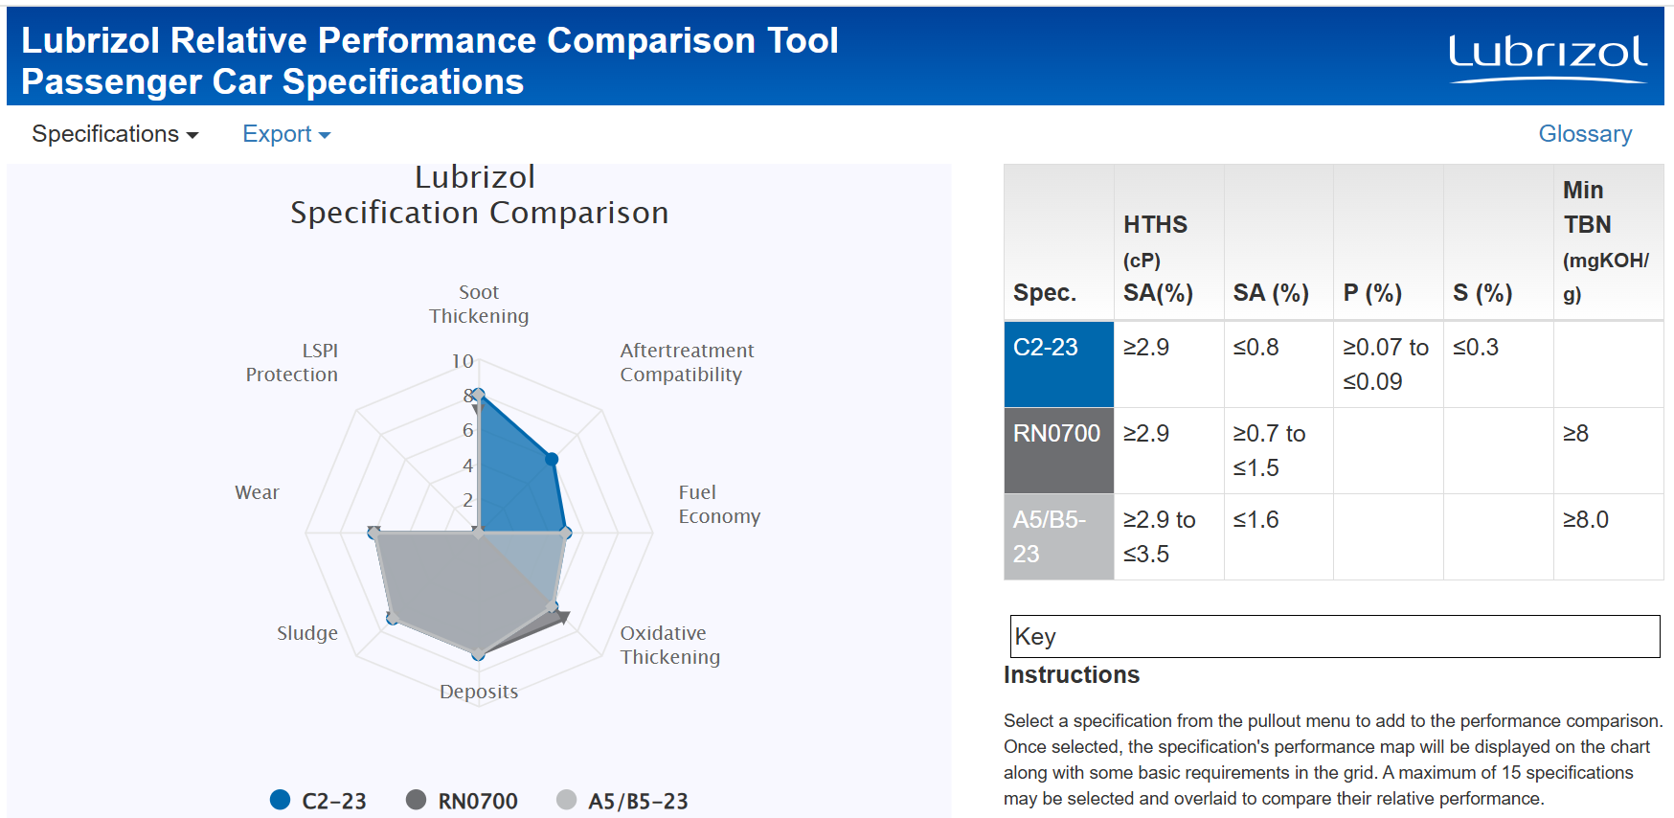
Task: Click the Sludge data point on chart
Action: tap(391, 618)
